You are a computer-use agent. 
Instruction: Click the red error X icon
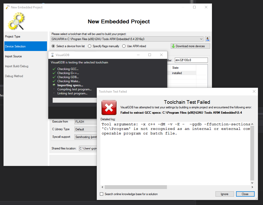(x=109, y=108)
